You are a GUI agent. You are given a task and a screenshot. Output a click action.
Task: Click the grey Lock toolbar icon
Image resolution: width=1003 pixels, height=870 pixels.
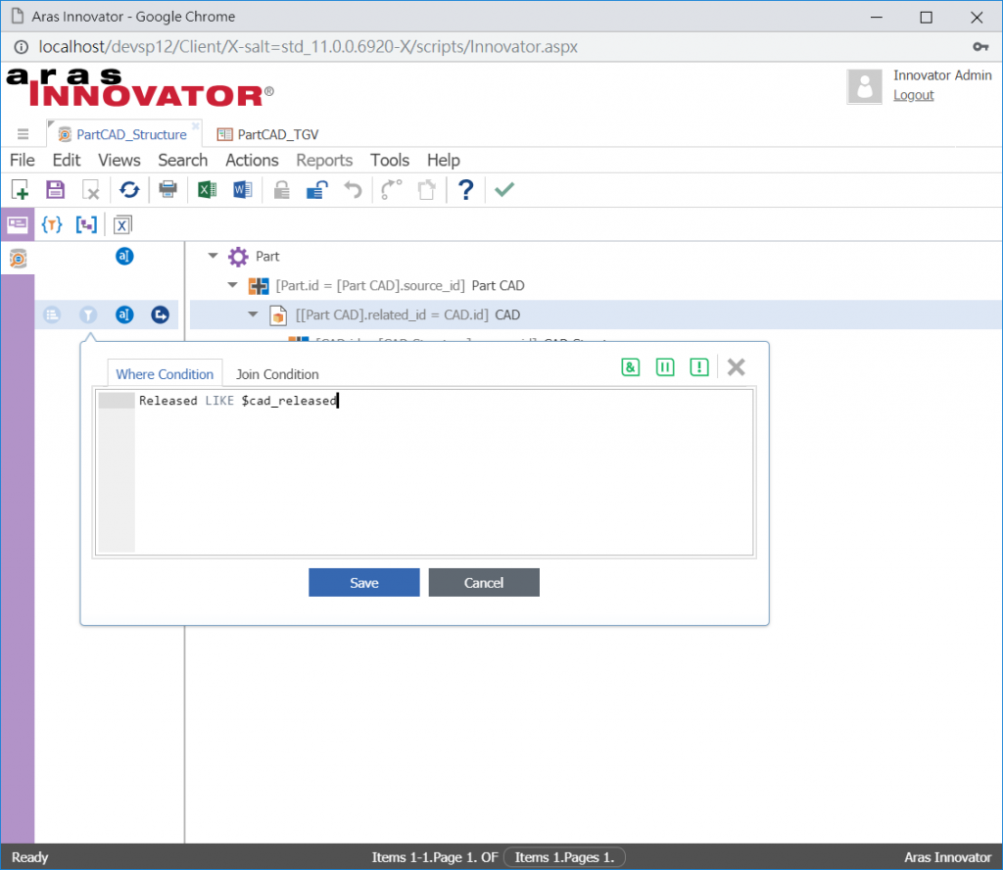click(281, 189)
